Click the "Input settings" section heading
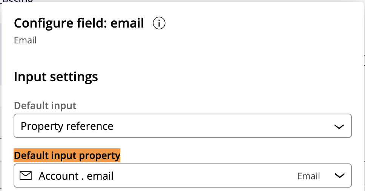This screenshot has width=365, height=191. [56, 77]
